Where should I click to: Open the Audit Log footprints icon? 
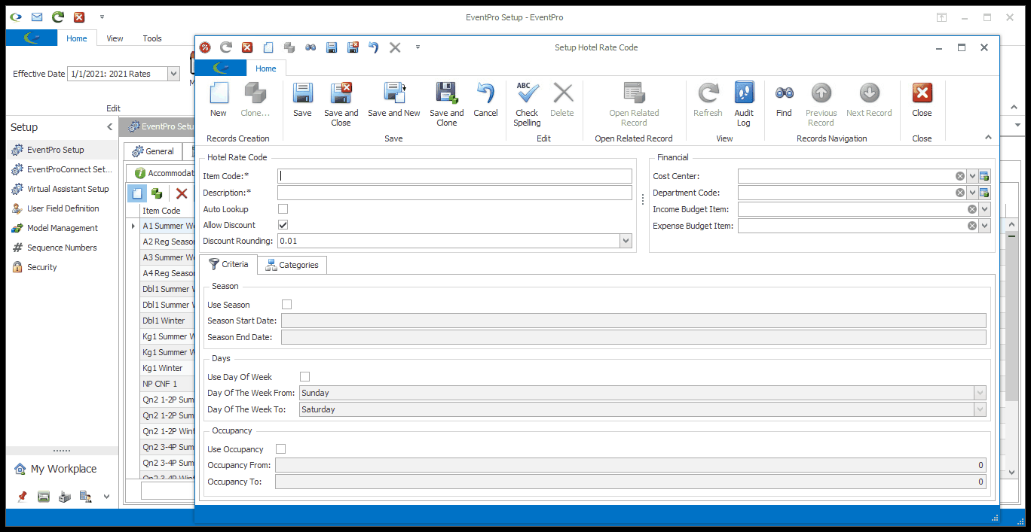coord(744,93)
